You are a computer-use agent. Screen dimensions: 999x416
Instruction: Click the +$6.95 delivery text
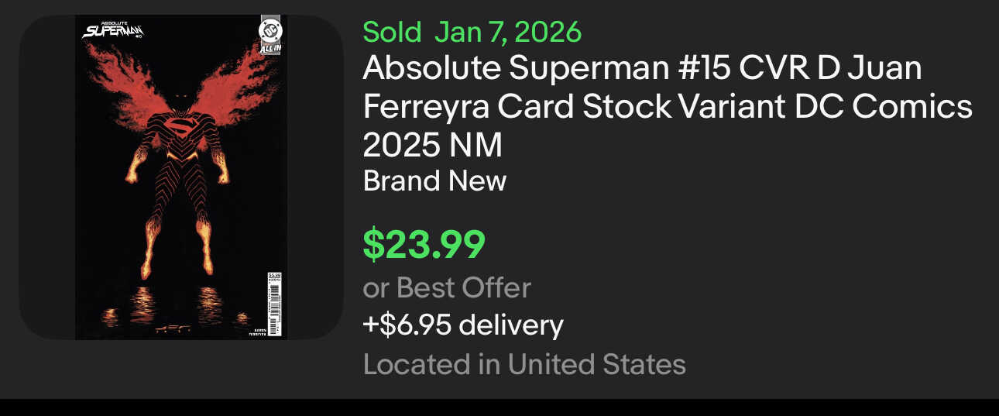pyautogui.click(x=463, y=325)
